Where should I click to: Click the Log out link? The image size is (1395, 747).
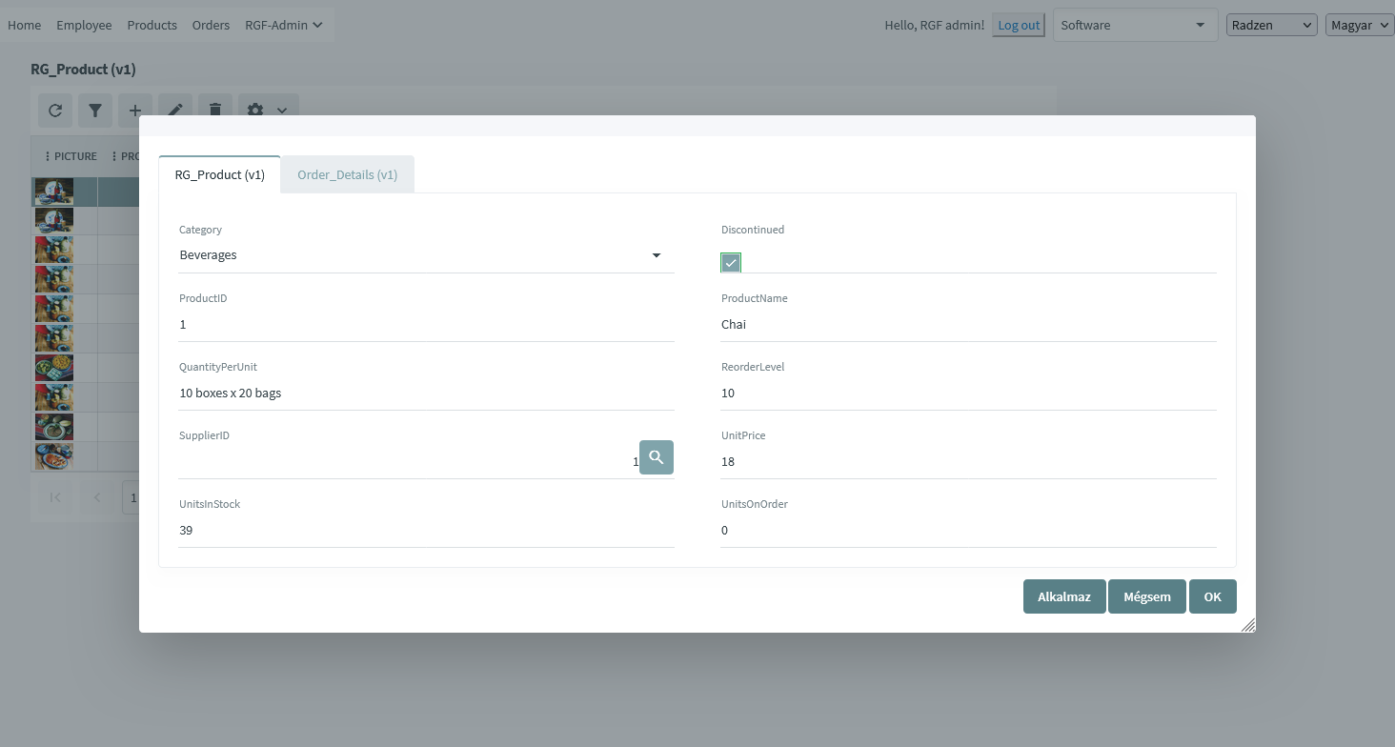coord(1019,26)
